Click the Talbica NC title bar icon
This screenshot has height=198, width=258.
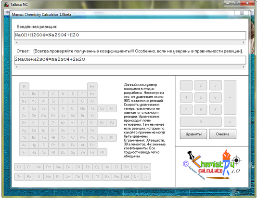tap(6, 4)
